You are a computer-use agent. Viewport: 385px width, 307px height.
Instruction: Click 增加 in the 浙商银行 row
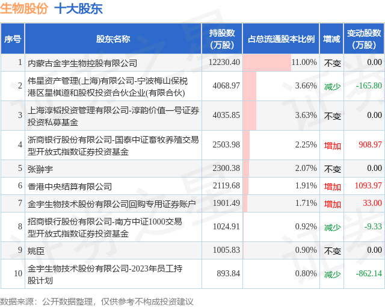click(x=333, y=146)
